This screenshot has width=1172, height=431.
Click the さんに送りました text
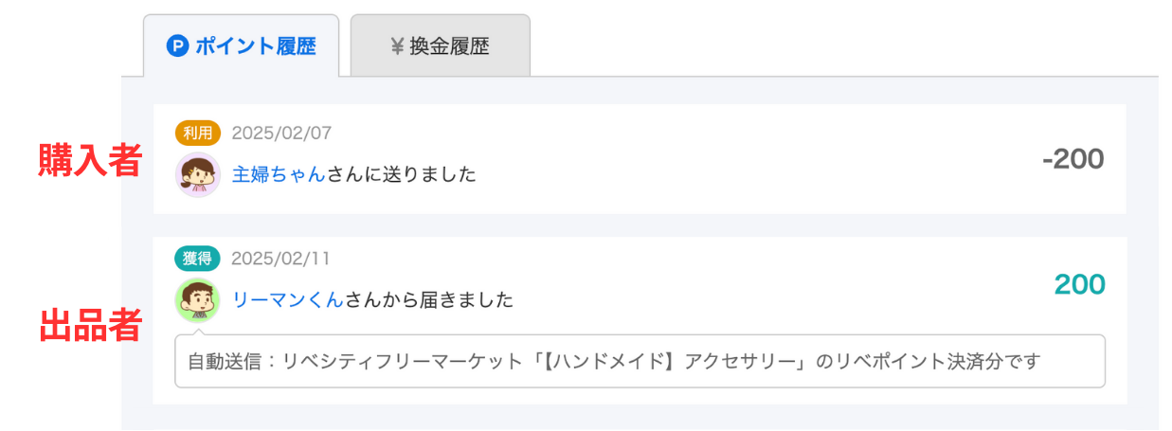coord(402,174)
